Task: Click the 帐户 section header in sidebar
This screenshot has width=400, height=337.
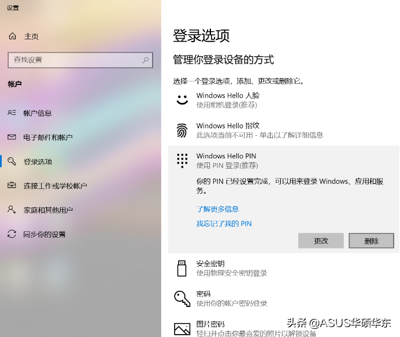Action: [x=14, y=84]
